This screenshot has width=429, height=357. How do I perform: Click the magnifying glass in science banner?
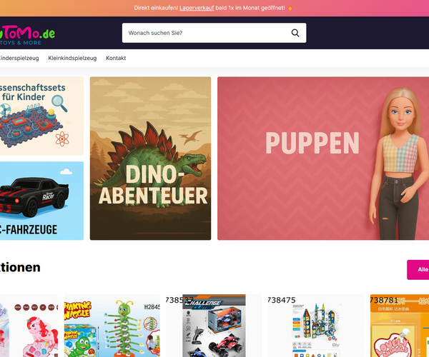coord(59,103)
